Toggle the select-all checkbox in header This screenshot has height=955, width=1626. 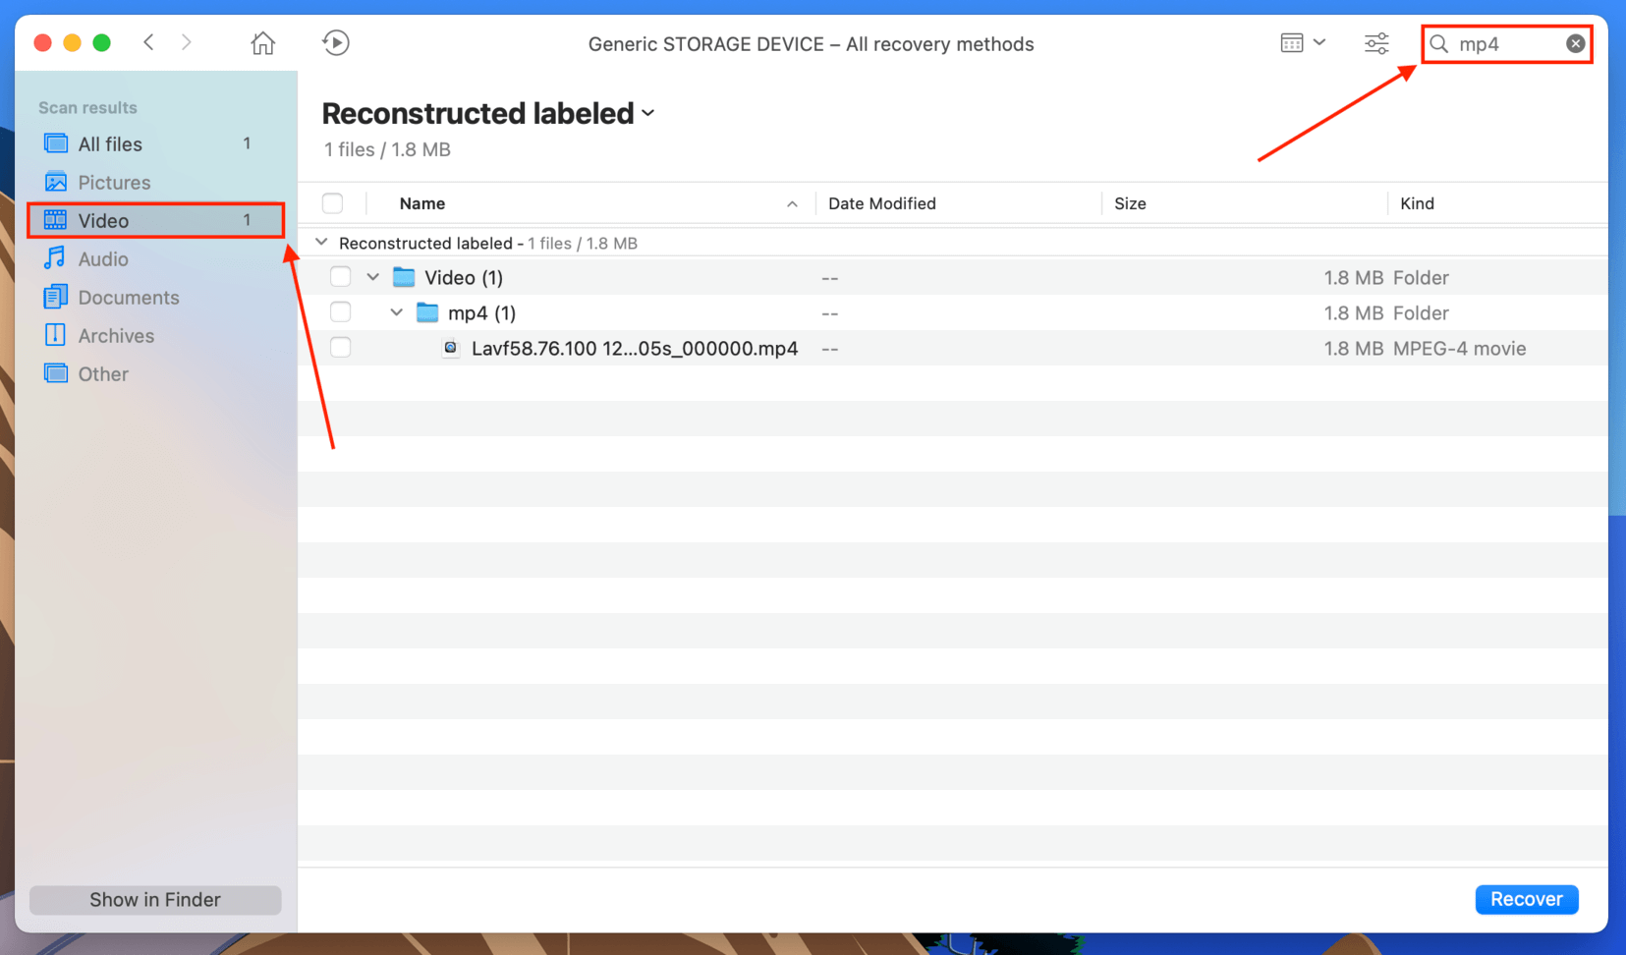[x=333, y=203]
